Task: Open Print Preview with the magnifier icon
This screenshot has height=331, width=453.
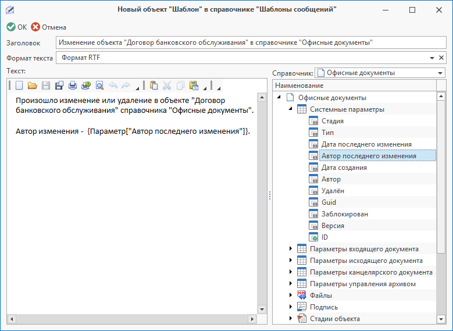Action: click(99, 86)
